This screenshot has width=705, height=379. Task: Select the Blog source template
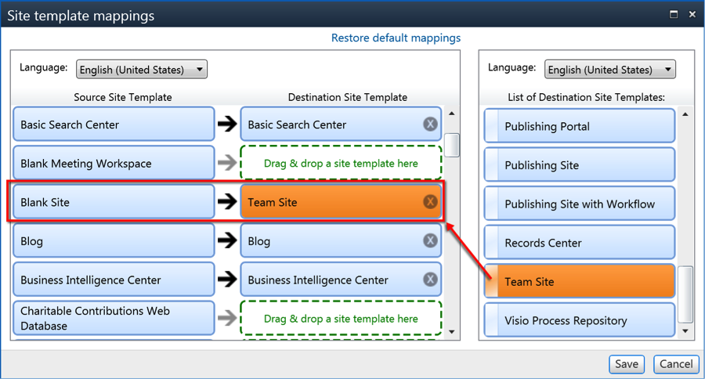click(x=114, y=240)
